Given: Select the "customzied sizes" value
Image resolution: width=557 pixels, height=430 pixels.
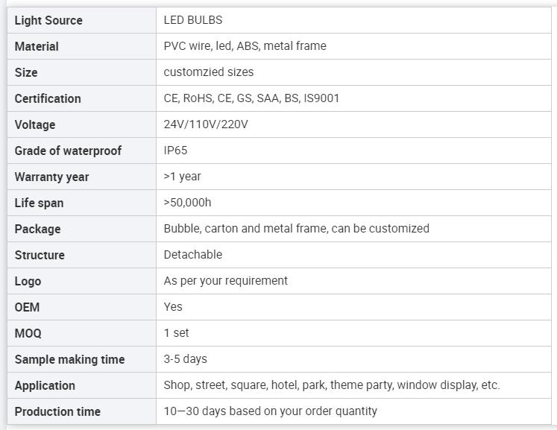Looking at the screenshot, I should point(209,72).
